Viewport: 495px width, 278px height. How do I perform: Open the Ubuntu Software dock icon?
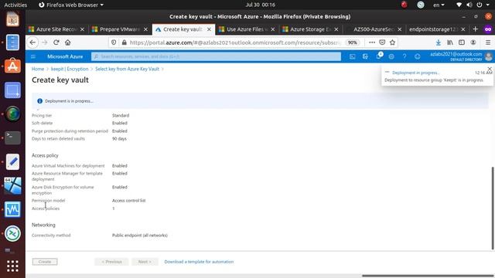[x=12, y=66]
